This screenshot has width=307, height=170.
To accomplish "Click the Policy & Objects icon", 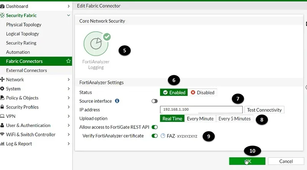I will tap(2, 98).
